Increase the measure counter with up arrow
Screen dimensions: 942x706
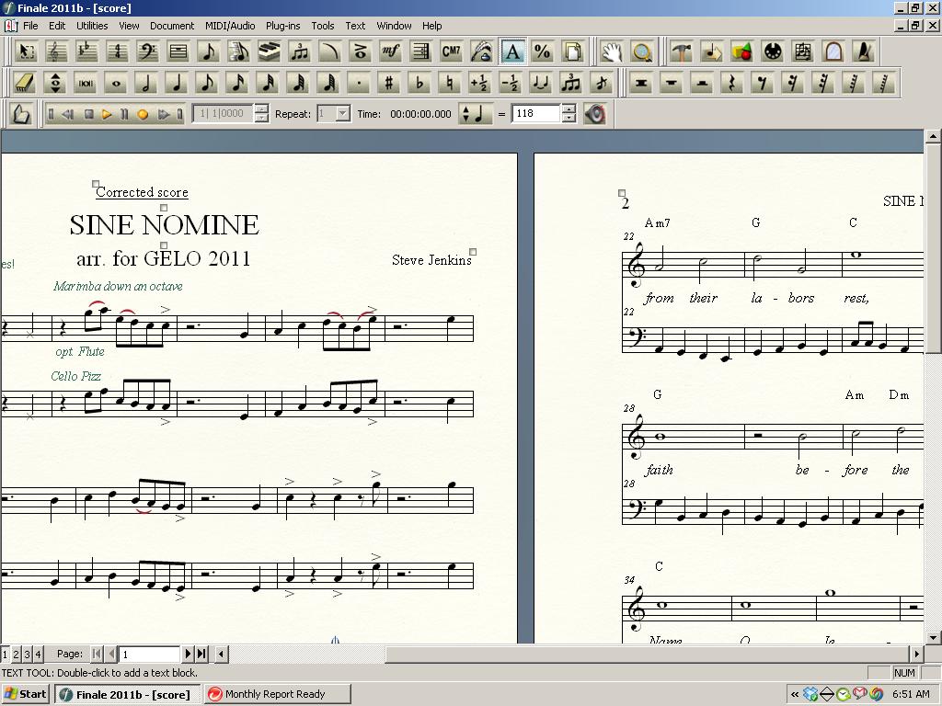point(261,108)
